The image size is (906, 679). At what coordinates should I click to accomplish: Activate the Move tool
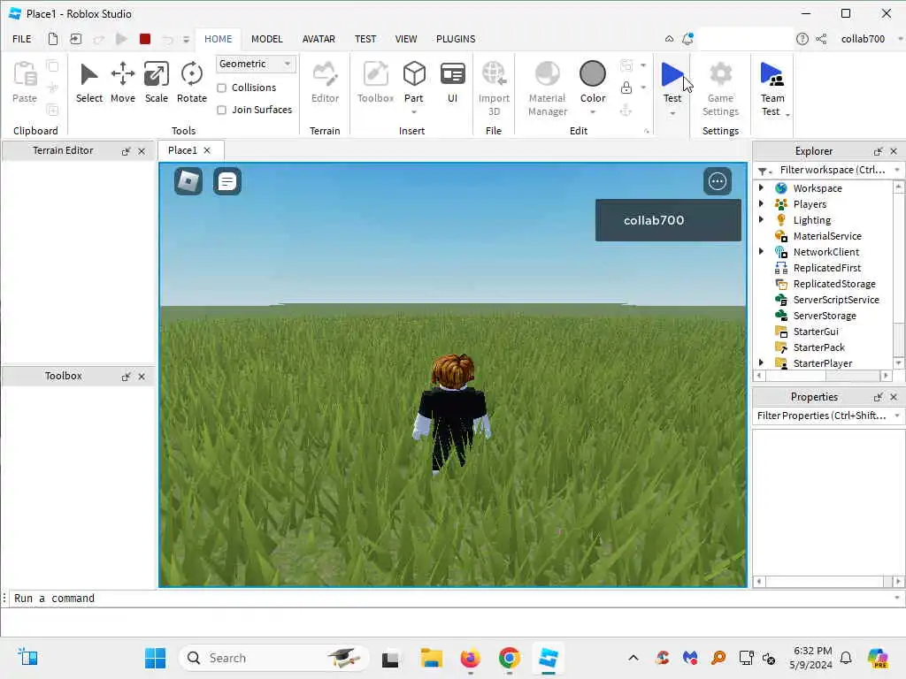(122, 82)
